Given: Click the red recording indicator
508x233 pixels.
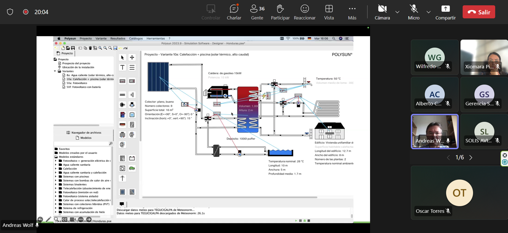Looking at the screenshot, I should (26, 12).
